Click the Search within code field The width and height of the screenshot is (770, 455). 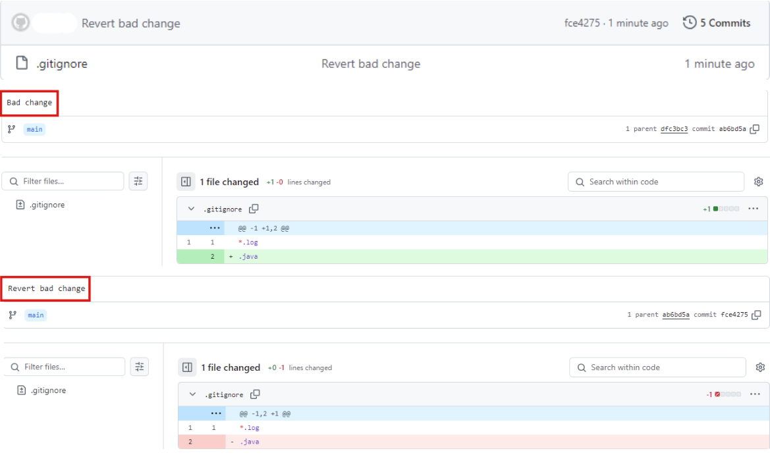(655, 182)
